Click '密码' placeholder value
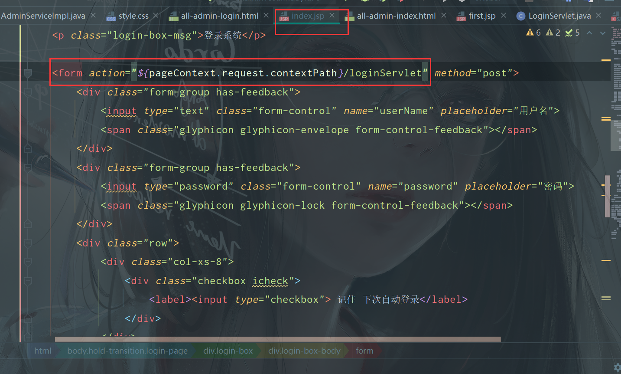 pos(553,187)
